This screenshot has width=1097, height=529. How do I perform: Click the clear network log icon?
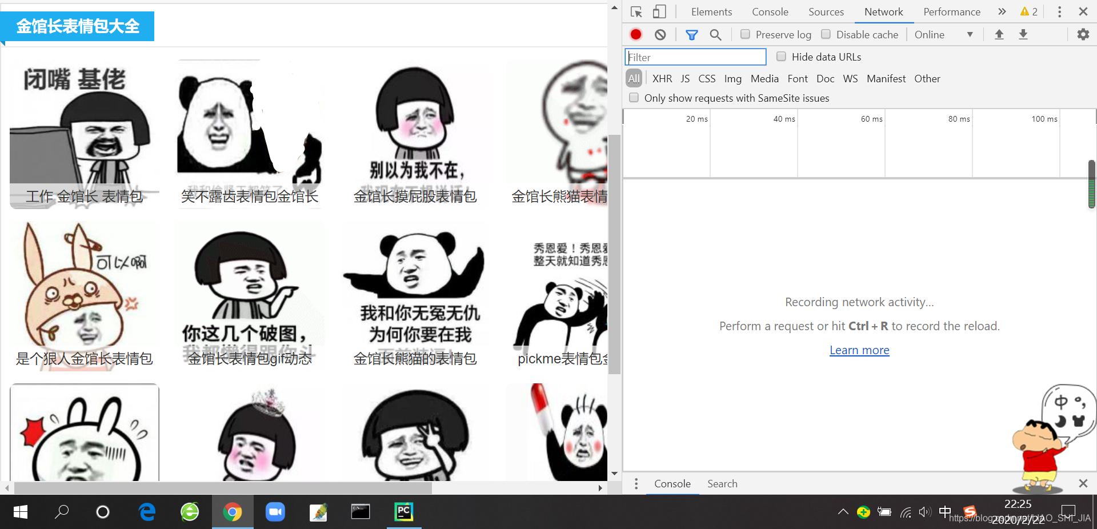pyautogui.click(x=660, y=34)
